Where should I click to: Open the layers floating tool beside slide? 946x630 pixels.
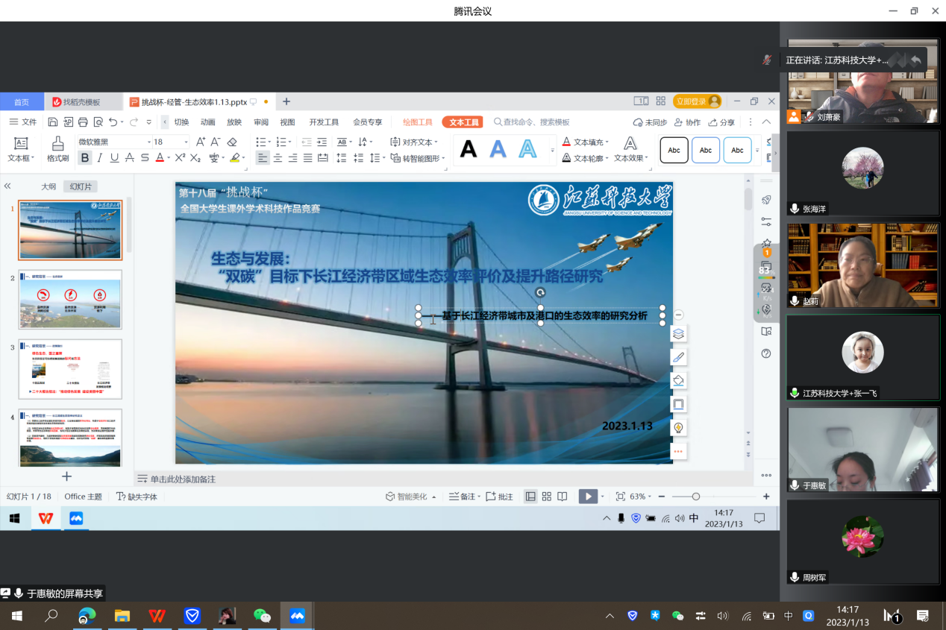click(678, 334)
